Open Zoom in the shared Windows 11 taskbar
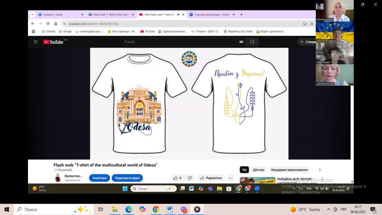The height and width of the screenshot is (215, 382). (257, 188)
